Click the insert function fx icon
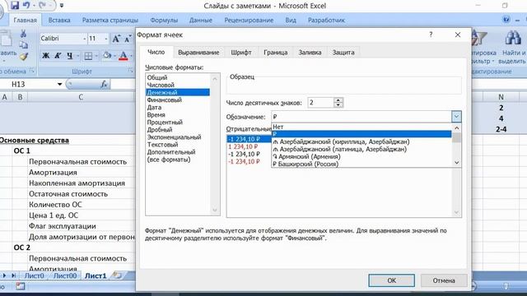 (105, 84)
